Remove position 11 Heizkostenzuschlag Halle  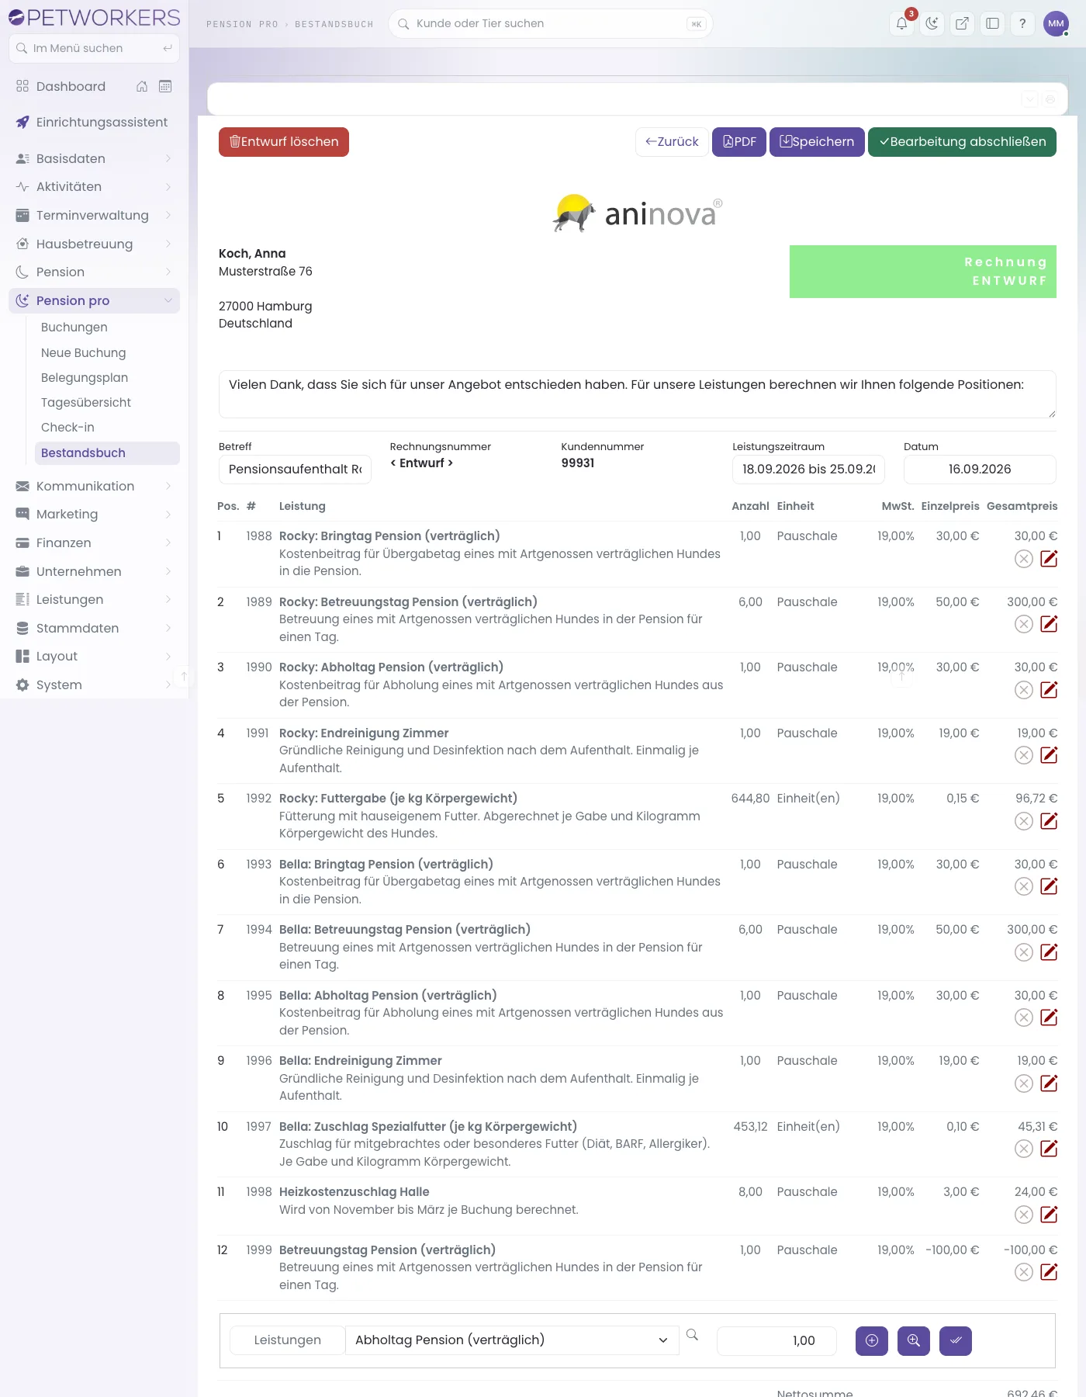(1024, 1215)
